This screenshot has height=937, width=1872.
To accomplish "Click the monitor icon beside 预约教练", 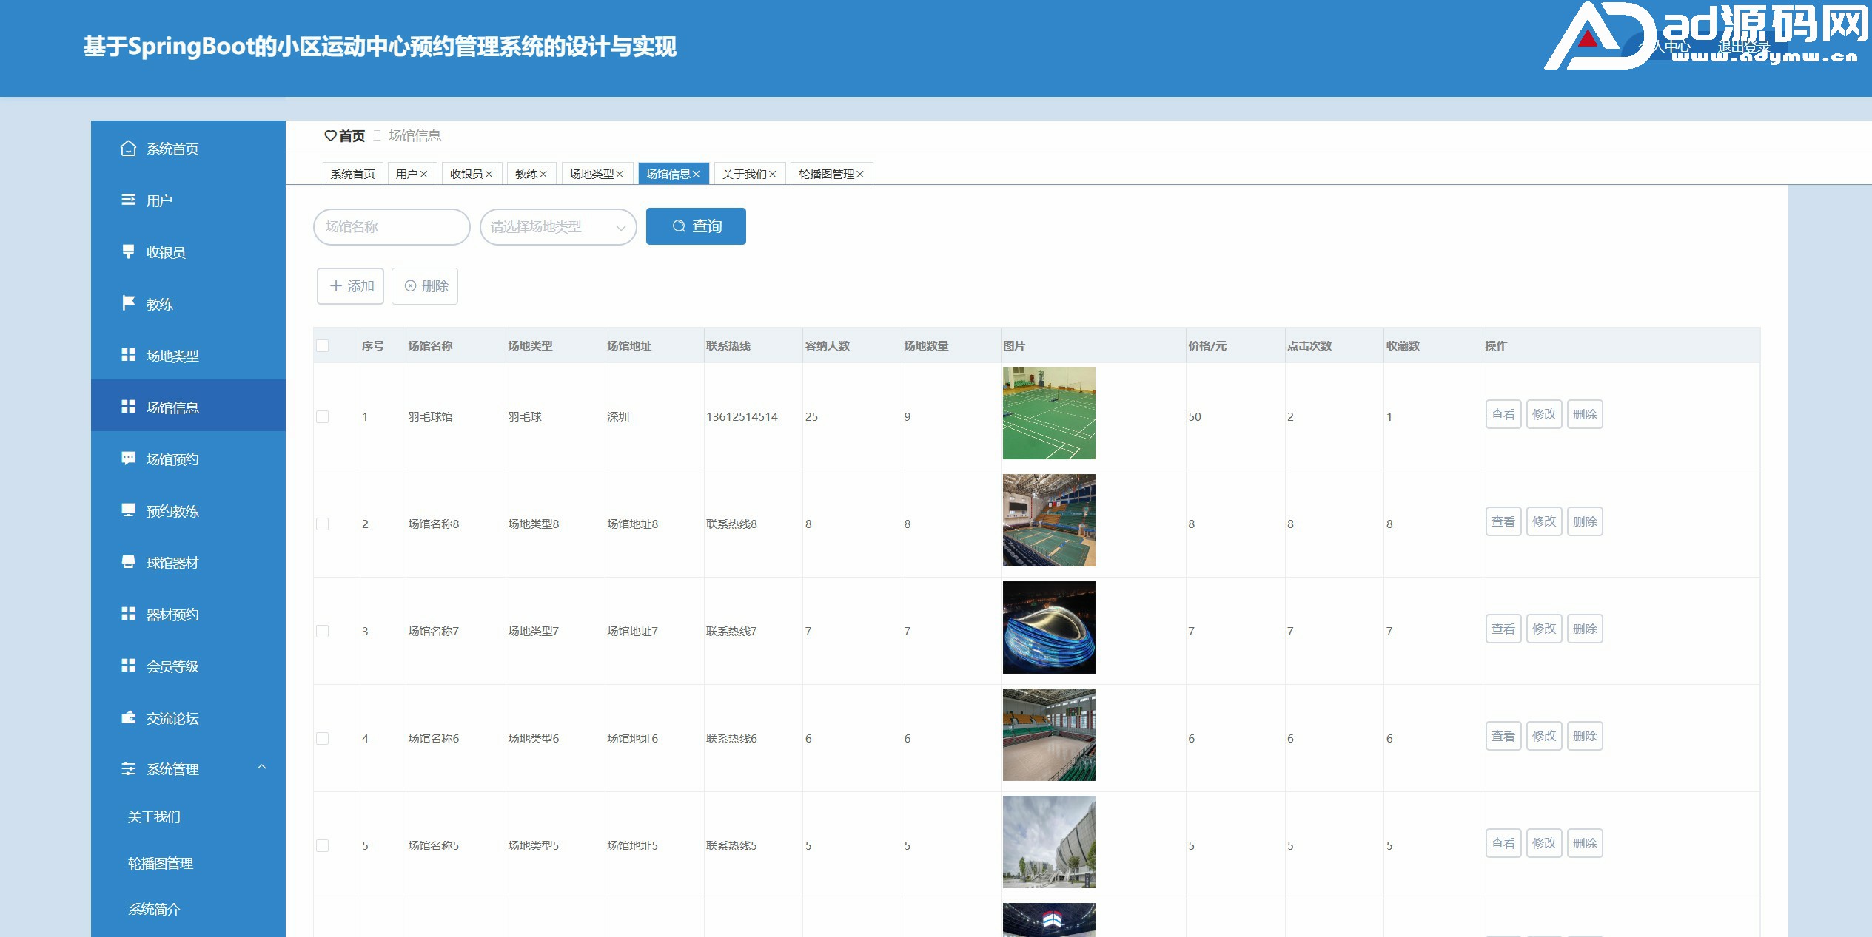I will [128, 510].
